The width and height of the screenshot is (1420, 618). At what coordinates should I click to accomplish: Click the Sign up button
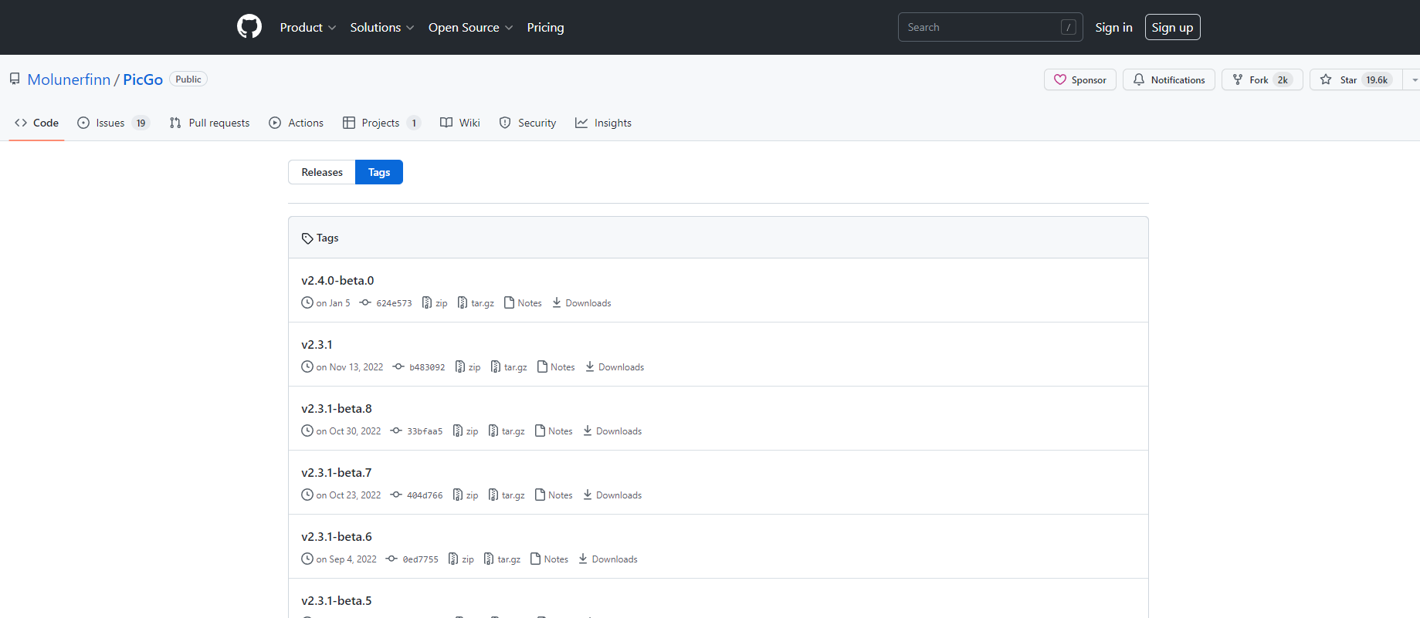pos(1172,27)
